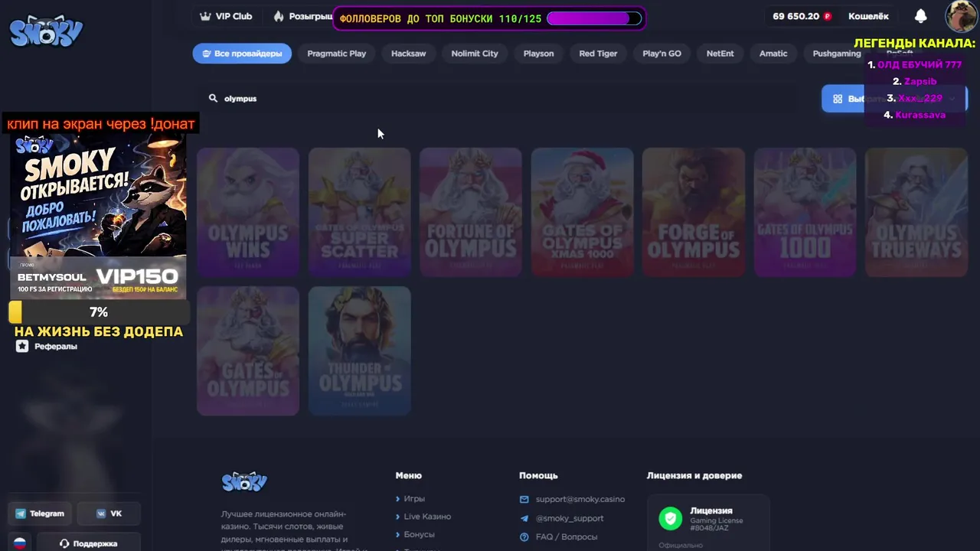Open VK social button
This screenshot has width=980, height=551.
click(109, 514)
